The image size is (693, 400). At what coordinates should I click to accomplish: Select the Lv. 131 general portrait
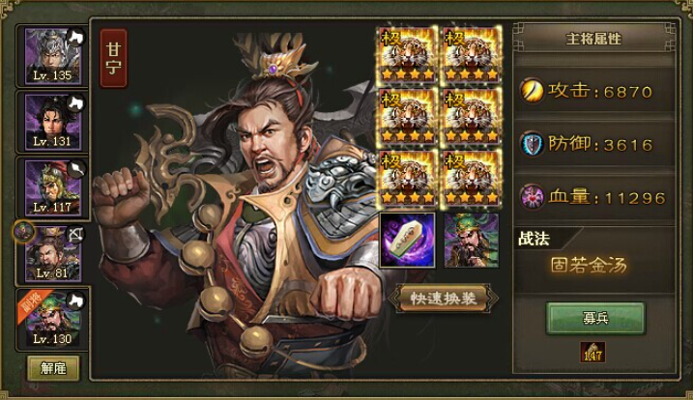(x=53, y=122)
